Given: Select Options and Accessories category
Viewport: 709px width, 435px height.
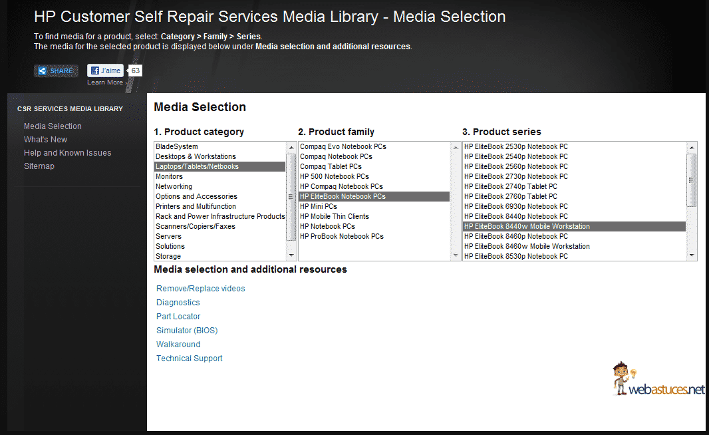Looking at the screenshot, I should click(x=219, y=196).
